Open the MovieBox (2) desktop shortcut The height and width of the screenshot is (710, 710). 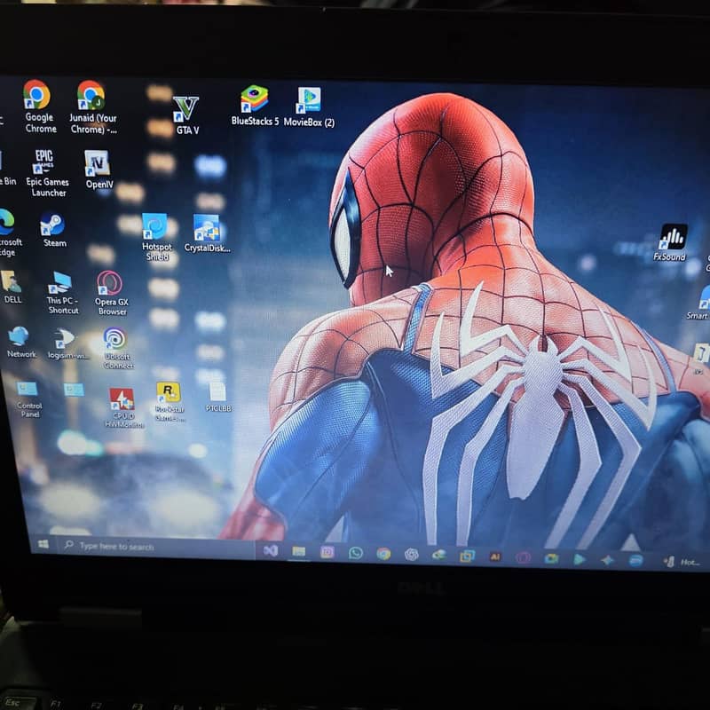click(309, 106)
